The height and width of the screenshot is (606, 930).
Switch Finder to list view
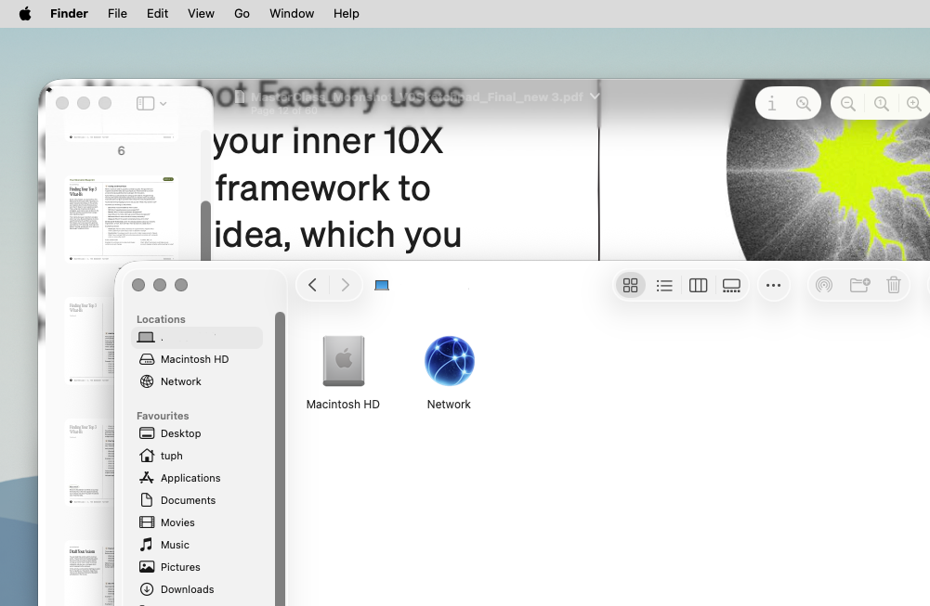click(664, 286)
